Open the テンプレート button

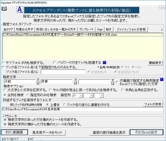pos(87,30)
